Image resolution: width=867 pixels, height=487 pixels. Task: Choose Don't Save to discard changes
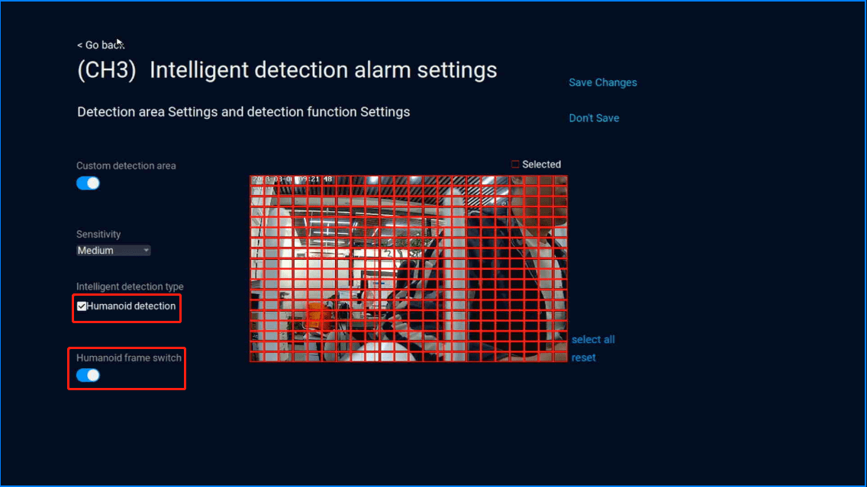594,118
